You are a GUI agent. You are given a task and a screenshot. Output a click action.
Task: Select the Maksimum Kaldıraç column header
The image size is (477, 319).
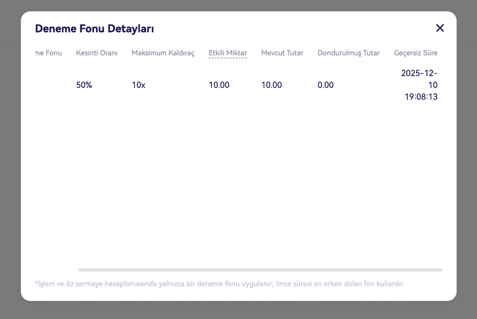pyautogui.click(x=163, y=53)
